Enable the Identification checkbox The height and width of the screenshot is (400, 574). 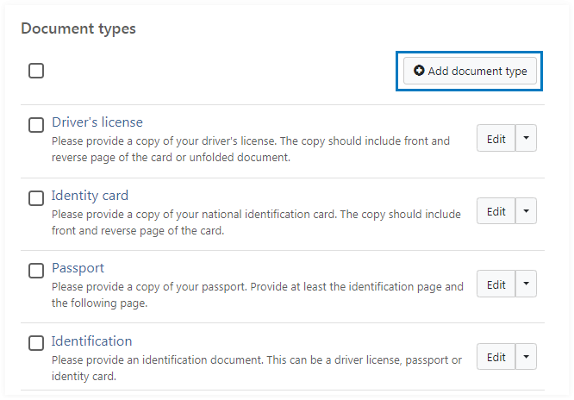(36, 343)
